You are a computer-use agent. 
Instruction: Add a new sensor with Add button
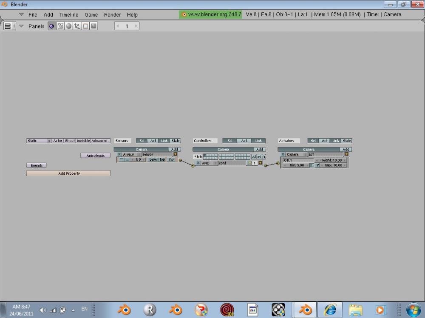coord(175,149)
